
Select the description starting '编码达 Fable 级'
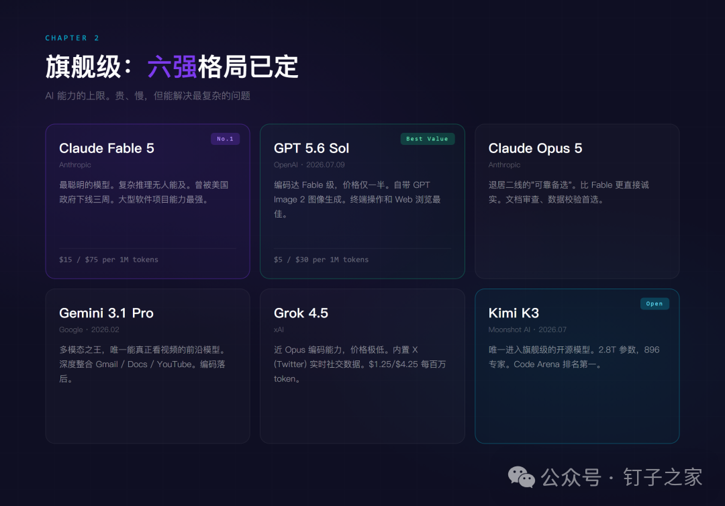(x=357, y=199)
